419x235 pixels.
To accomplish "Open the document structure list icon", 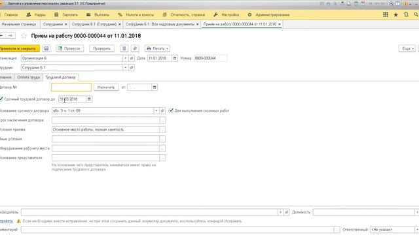I will (124, 48).
